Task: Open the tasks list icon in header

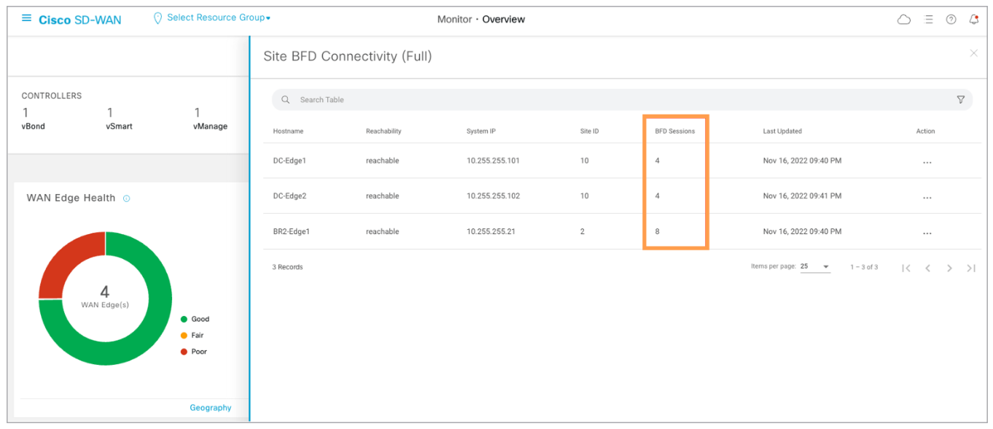Action: tap(929, 20)
